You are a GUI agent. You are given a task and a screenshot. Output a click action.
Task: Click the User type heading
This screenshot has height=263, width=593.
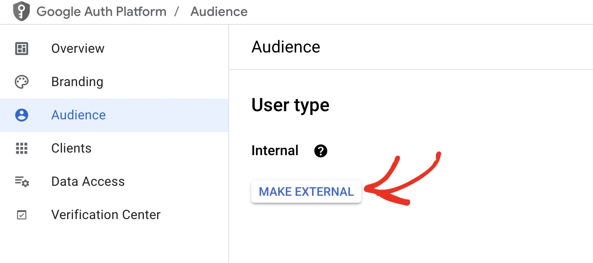(290, 105)
